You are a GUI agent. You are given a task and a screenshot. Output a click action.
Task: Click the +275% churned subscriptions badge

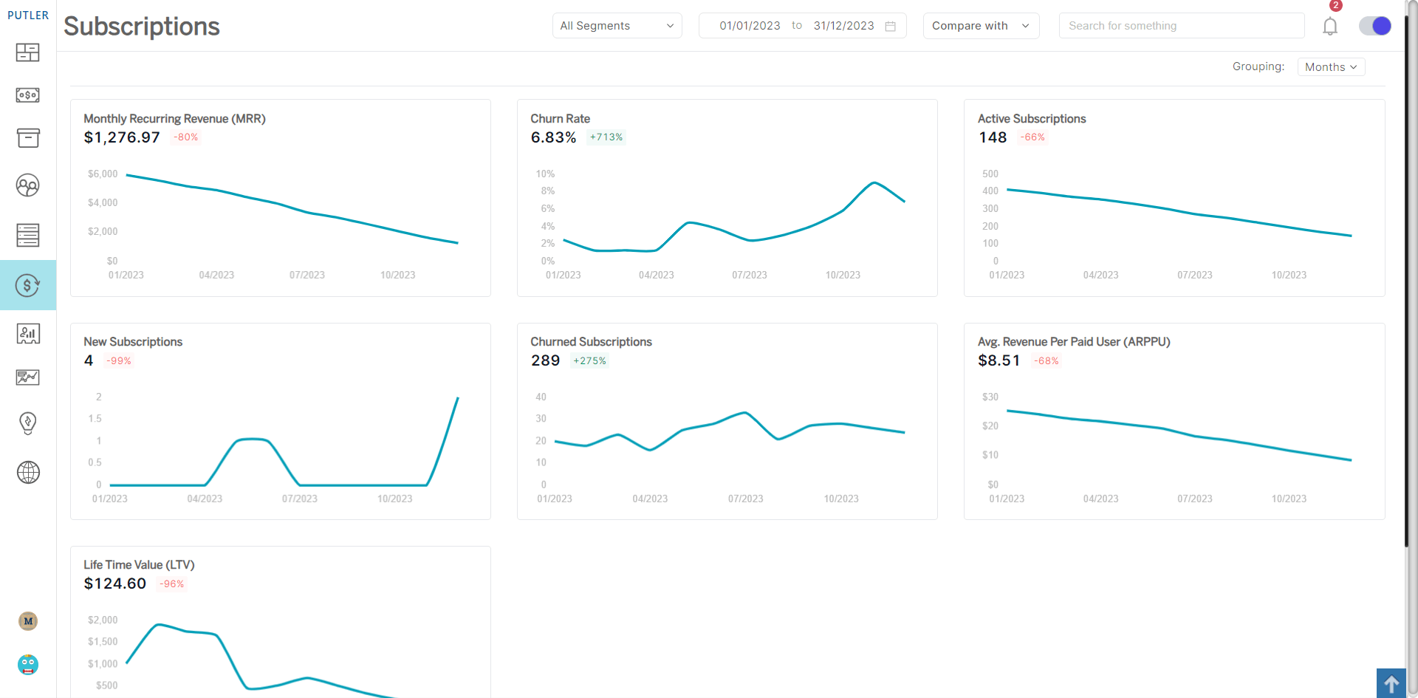(589, 361)
